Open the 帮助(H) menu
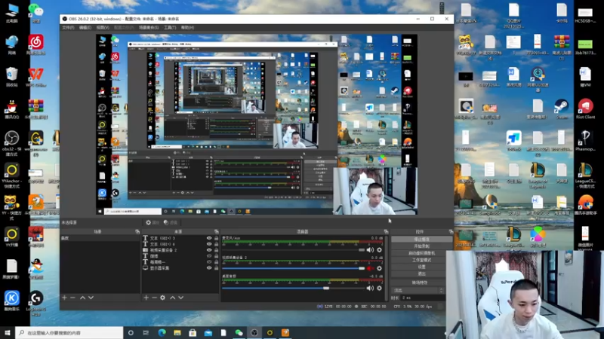 187,28
